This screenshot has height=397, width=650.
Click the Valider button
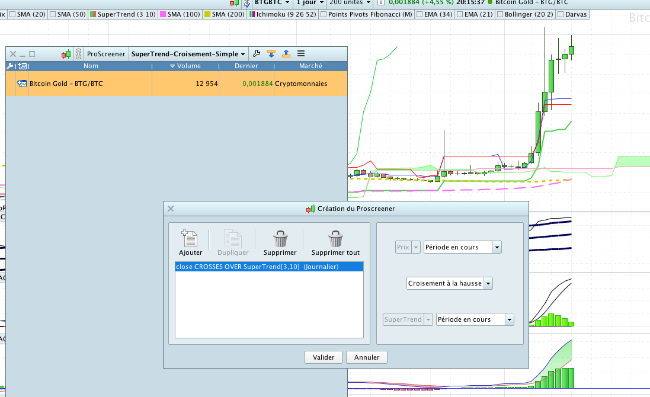tap(324, 357)
